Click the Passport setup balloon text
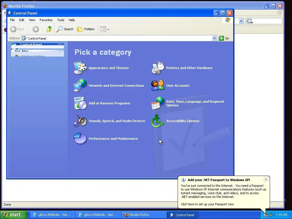This screenshot has height=219, width=292. pos(207,204)
